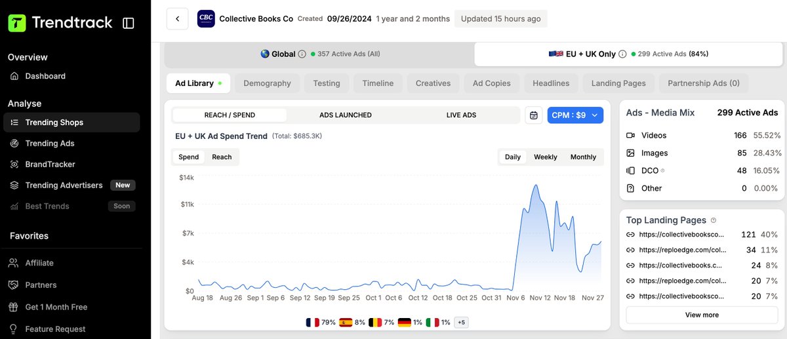Click the Belgium flag 7% indicator
The width and height of the screenshot is (787, 339).
381,323
